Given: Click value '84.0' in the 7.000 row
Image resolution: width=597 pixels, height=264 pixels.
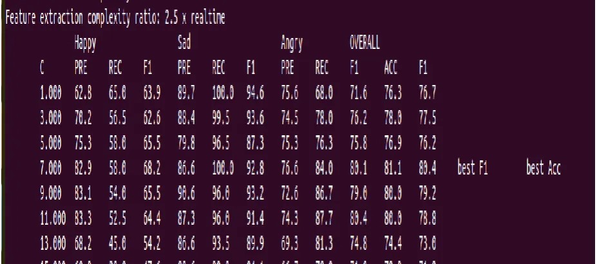Looking at the screenshot, I should pos(324,168).
